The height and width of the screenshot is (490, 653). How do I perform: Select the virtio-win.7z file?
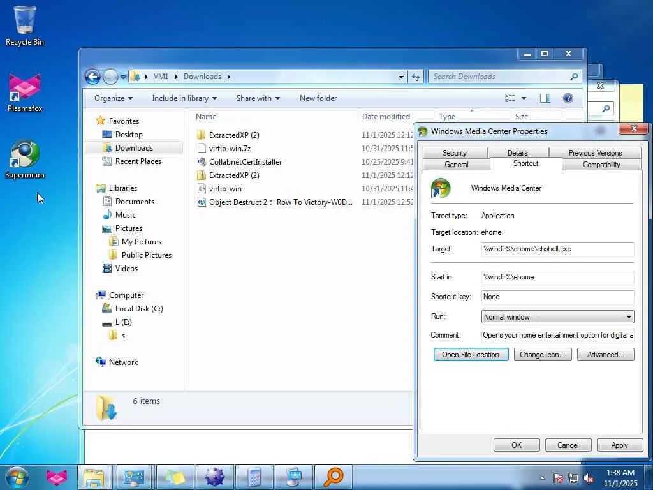[230, 148]
